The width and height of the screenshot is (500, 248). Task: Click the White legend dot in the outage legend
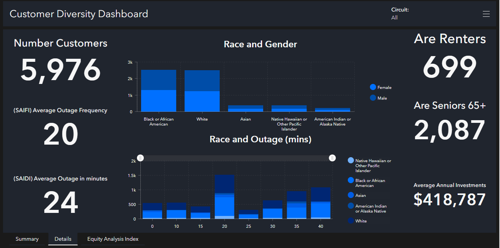click(x=350, y=221)
